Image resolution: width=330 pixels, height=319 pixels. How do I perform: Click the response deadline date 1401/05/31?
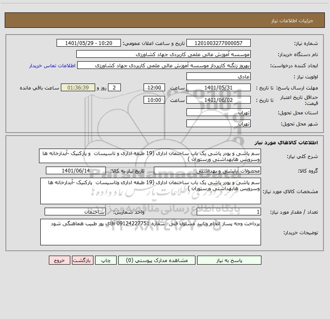click(219, 87)
